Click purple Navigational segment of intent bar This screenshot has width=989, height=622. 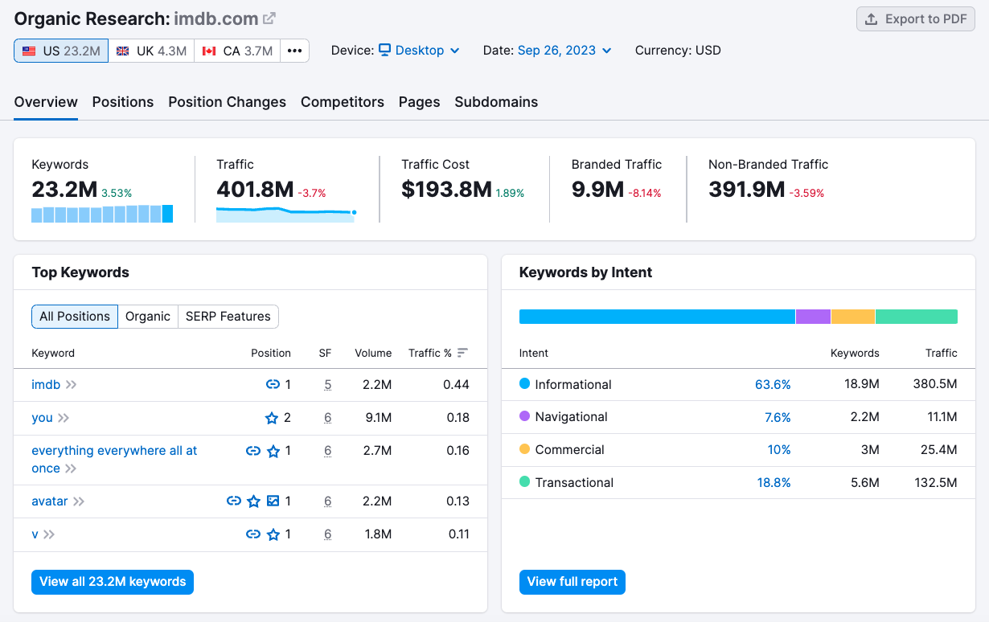click(x=813, y=317)
